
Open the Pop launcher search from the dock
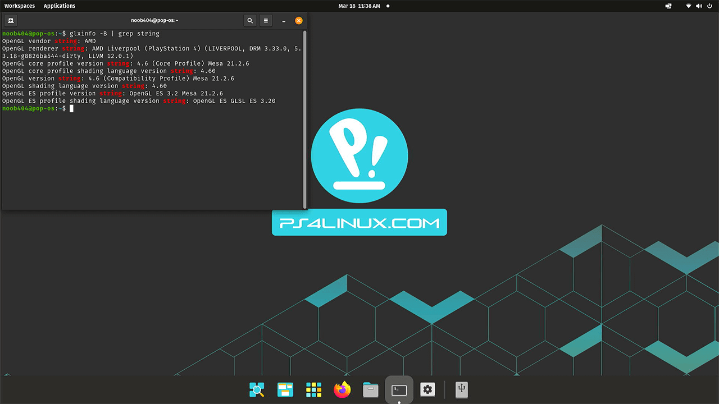tap(257, 389)
